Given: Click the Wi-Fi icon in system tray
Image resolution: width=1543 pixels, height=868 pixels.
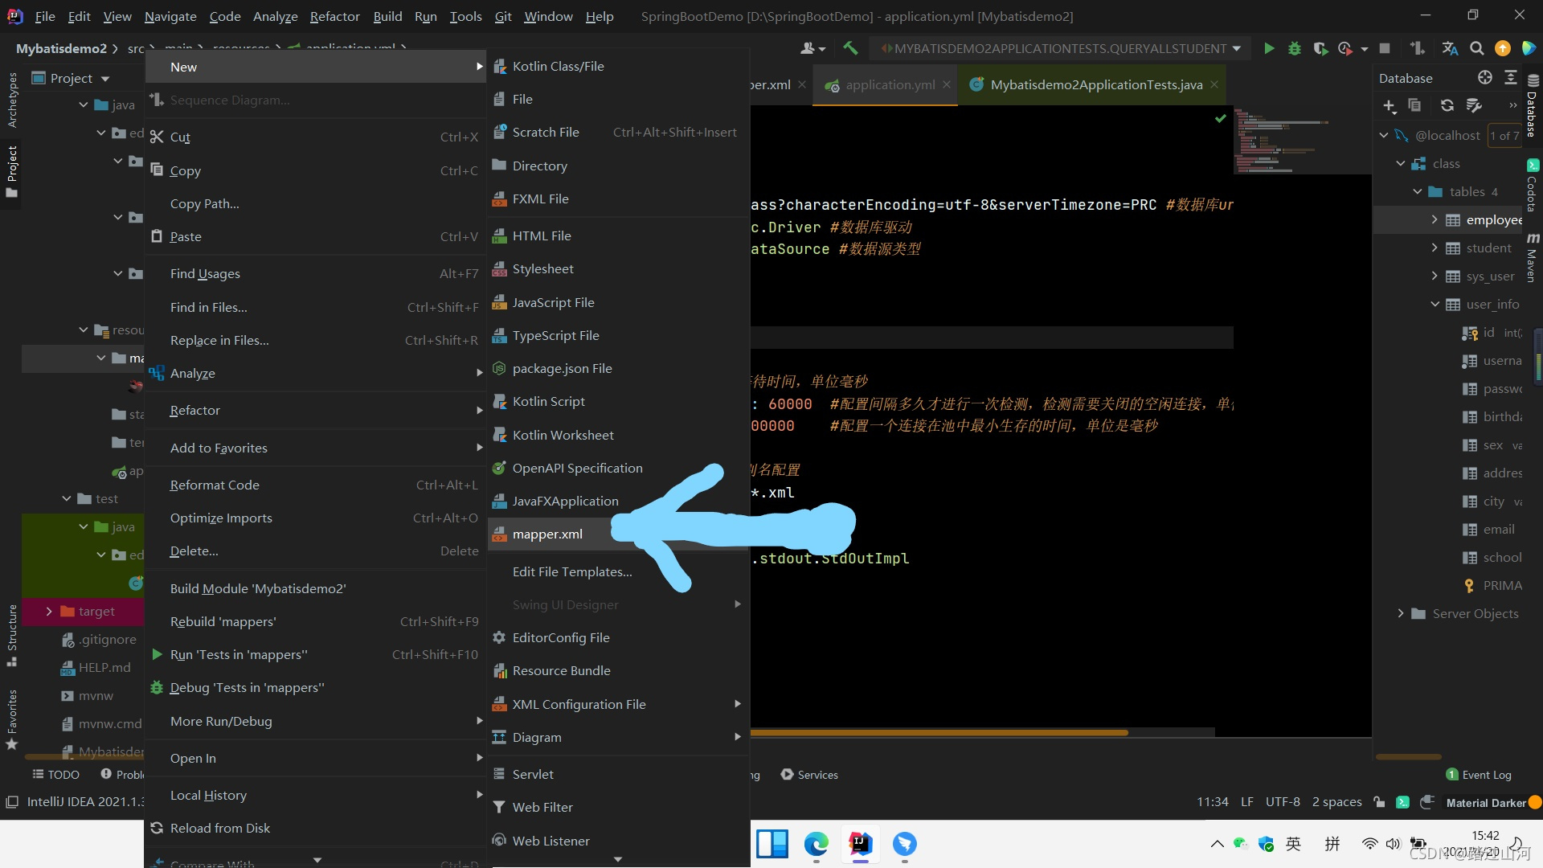Looking at the screenshot, I should (x=1369, y=843).
